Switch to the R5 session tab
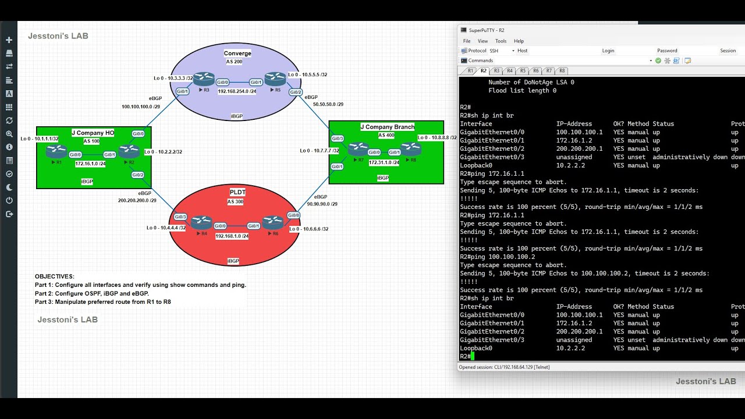 [x=523, y=71]
